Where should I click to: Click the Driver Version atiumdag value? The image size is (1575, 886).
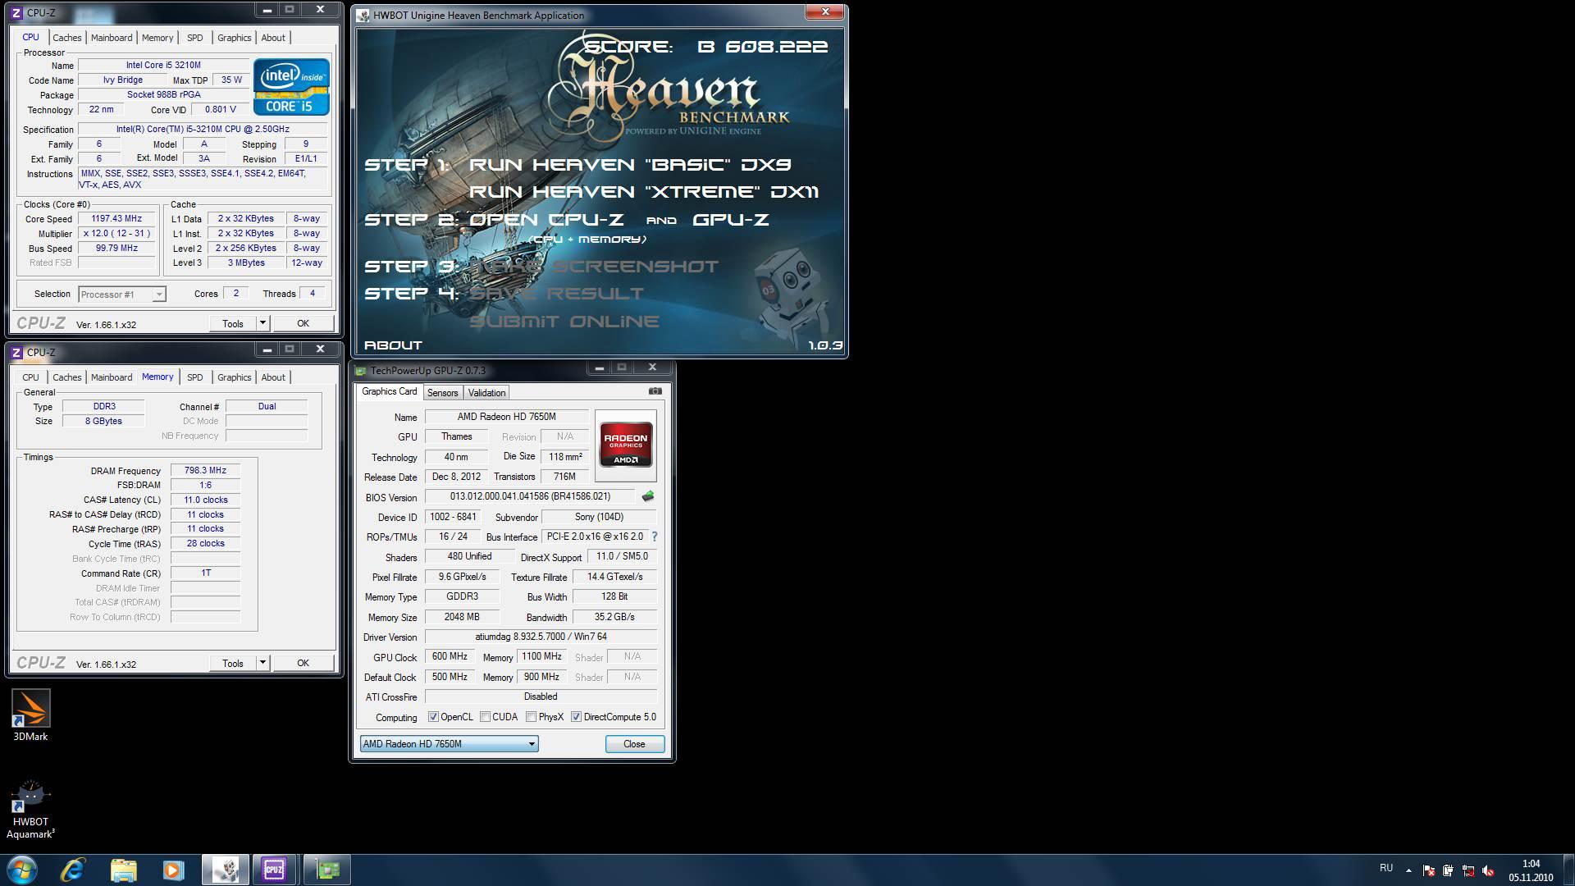pyautogui.click(x=541, y=637)
